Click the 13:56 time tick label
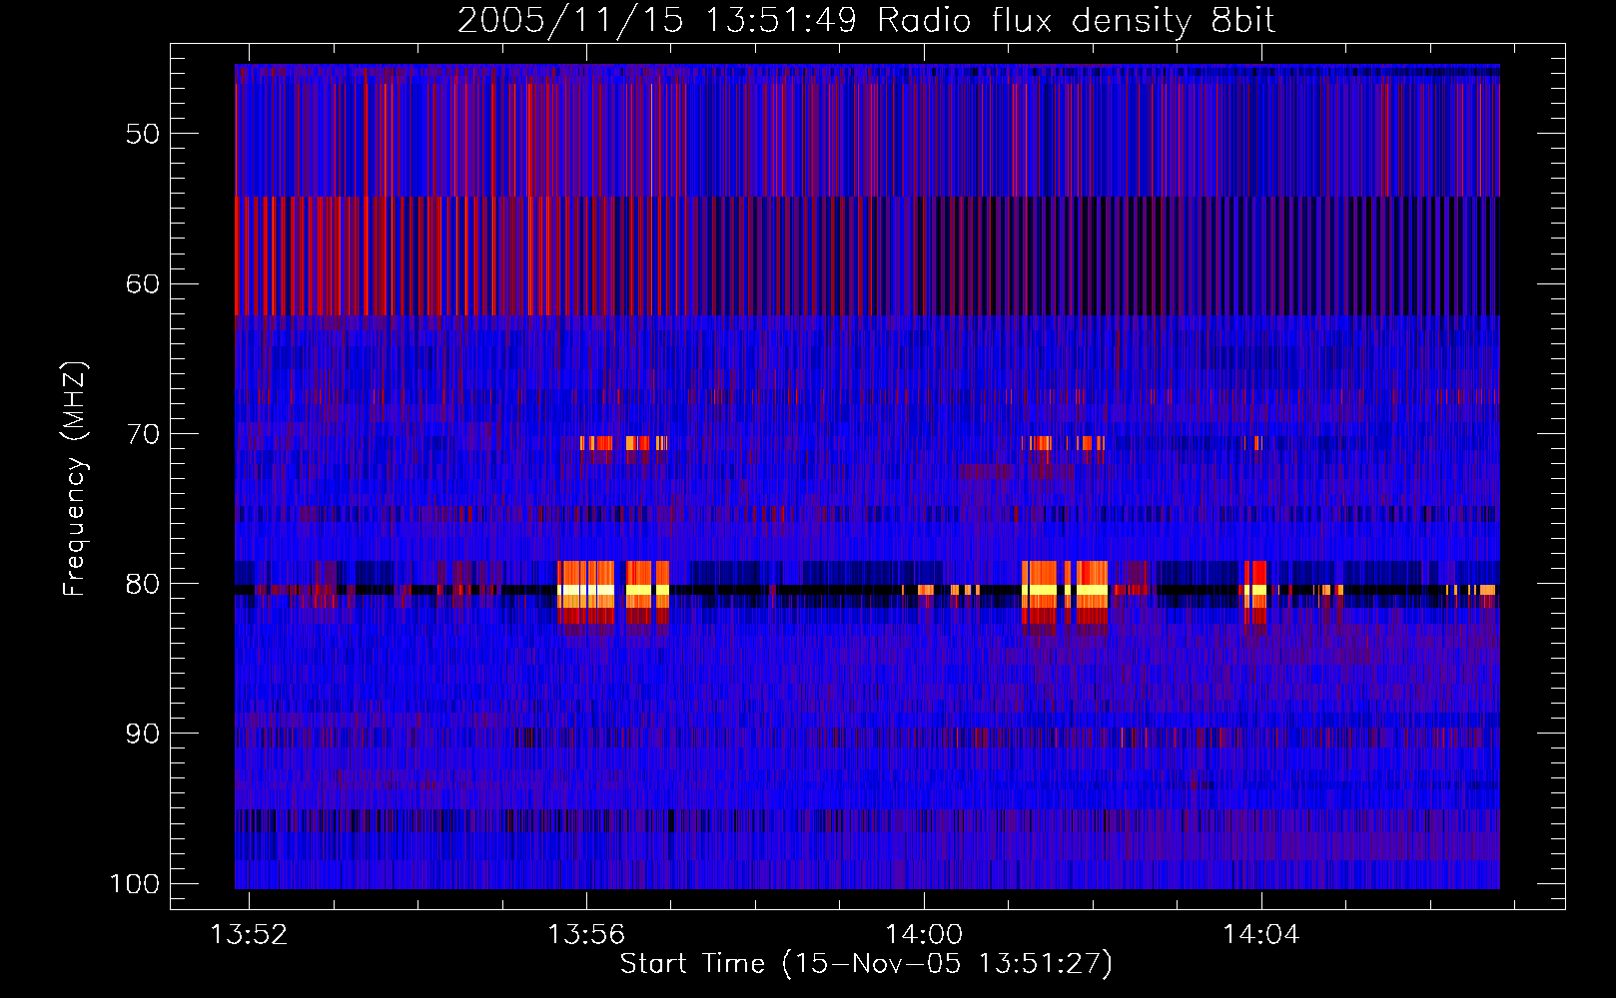 (586, 934)
